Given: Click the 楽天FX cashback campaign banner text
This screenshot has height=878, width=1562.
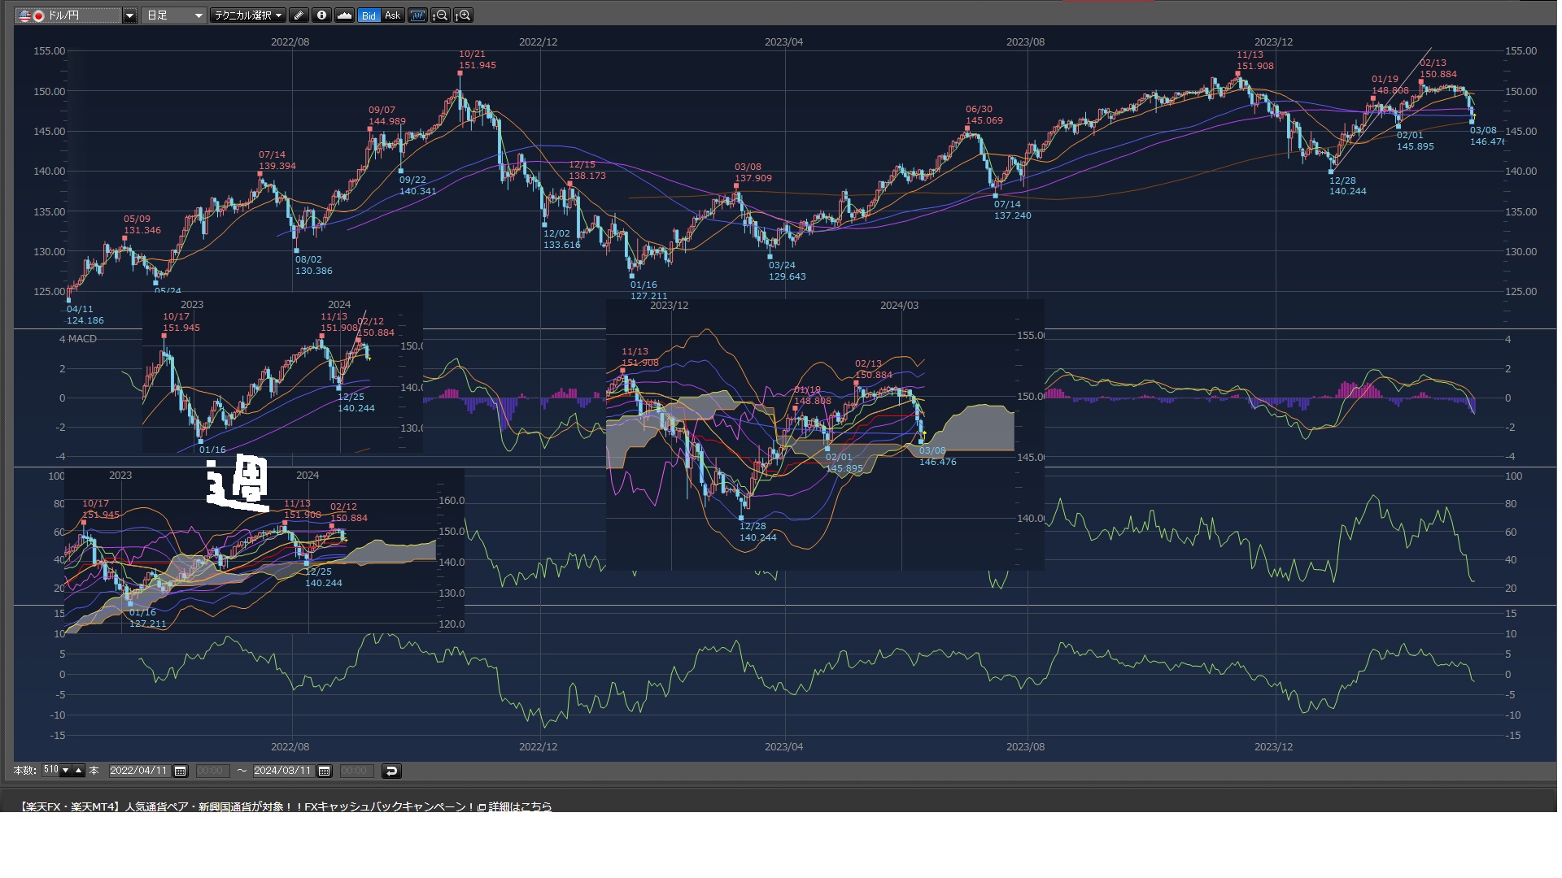Looking at the screenshot, I should pyautogui.click(x=244, y=806).
